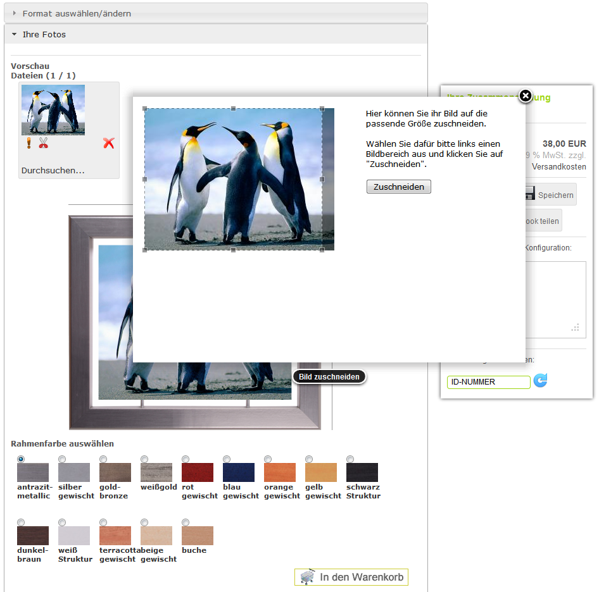The height and width of the screenshot is (592, 599).
Task: Click the terracotta gewischt color swatch
Action: click(115, 536)
